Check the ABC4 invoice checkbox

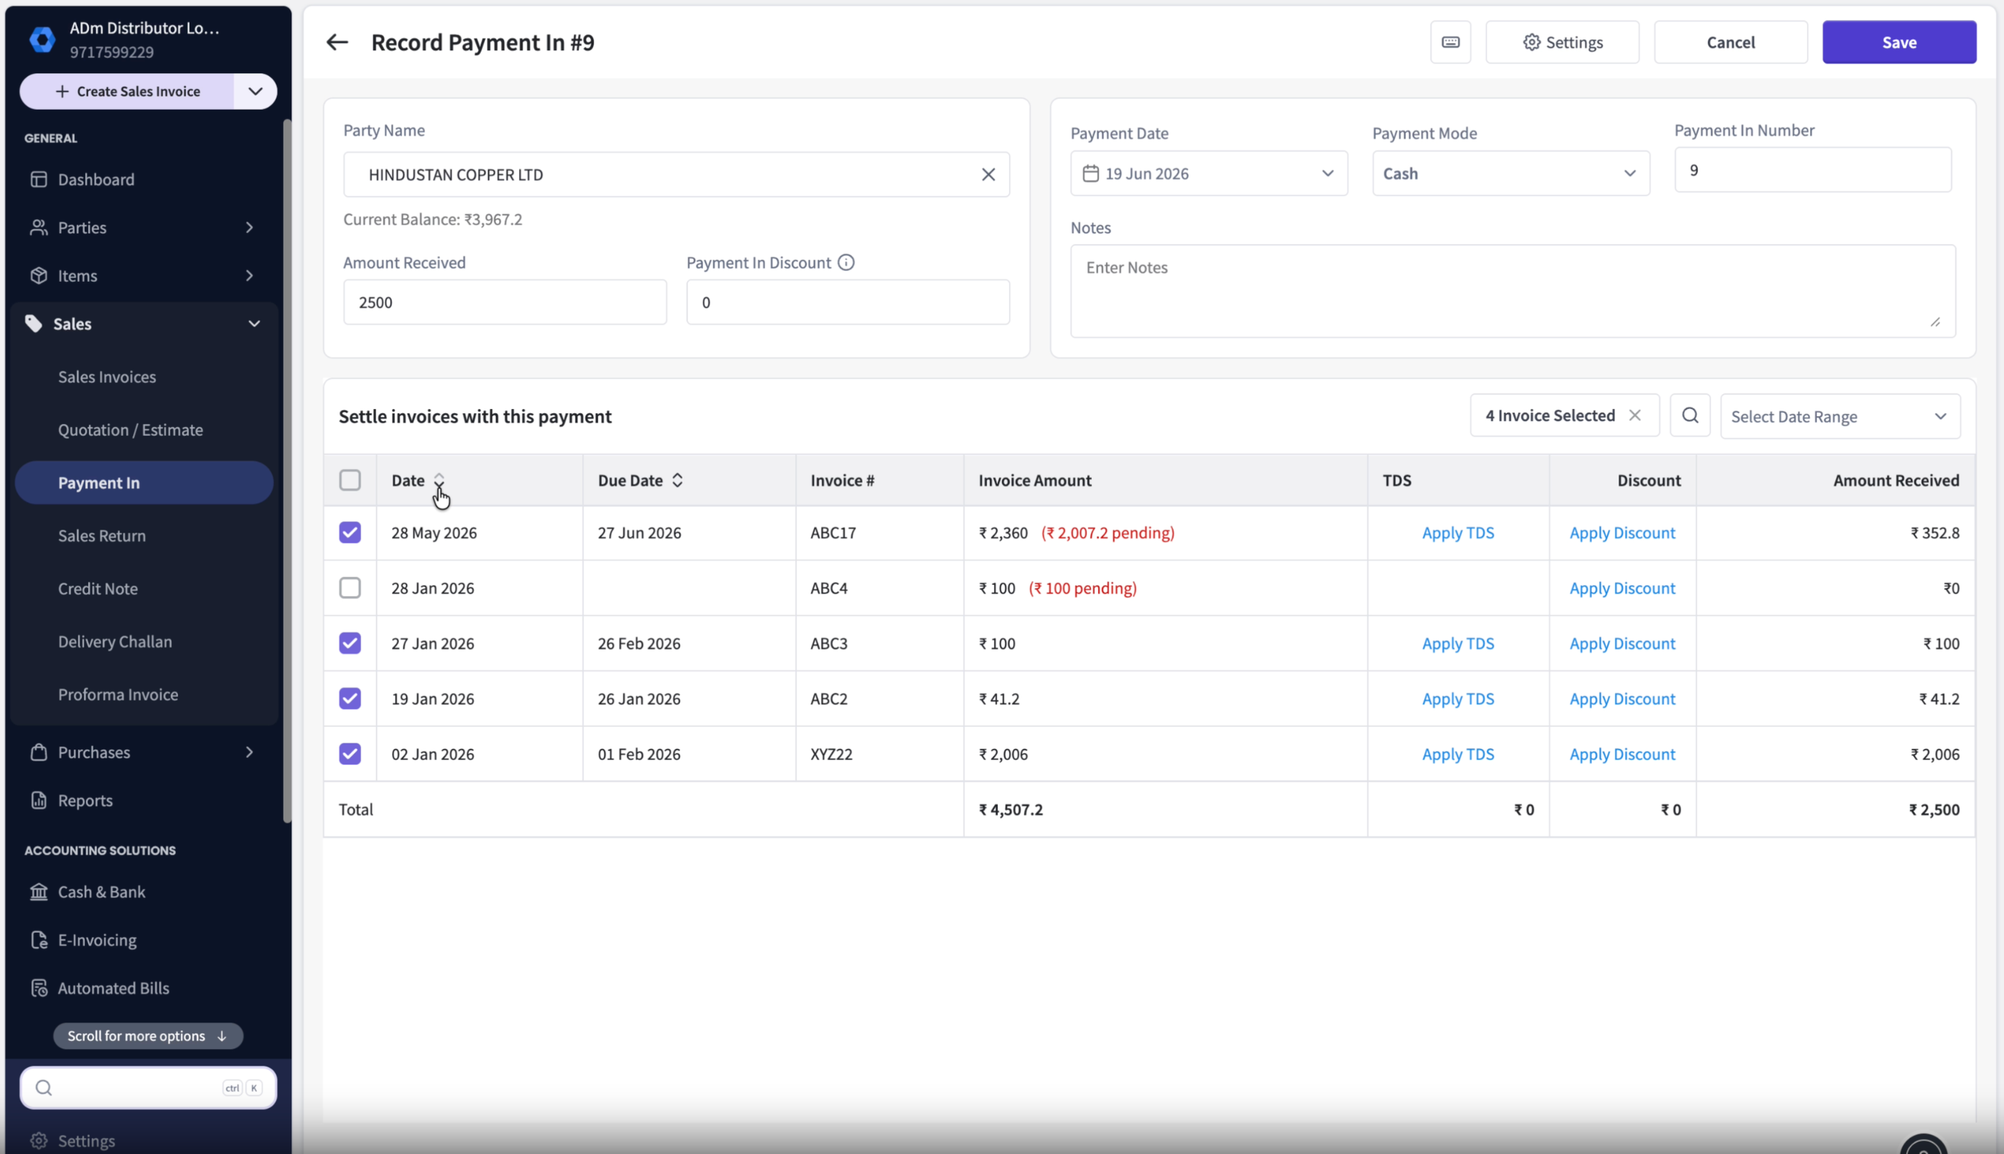350,588
